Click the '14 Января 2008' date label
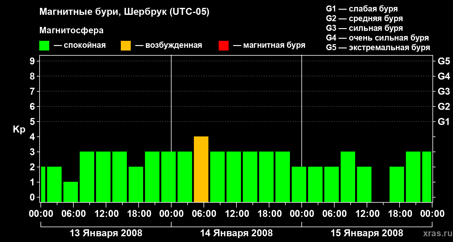The width and height of the screenshot is (453, 242). pos(236,233)
